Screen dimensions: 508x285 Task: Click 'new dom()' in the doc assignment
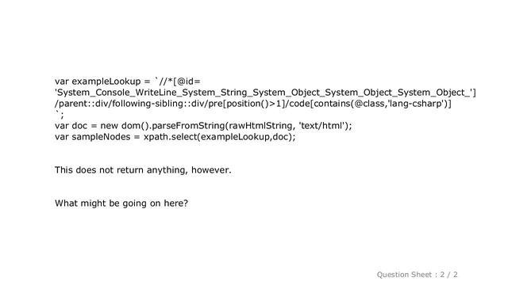(125, 125)
